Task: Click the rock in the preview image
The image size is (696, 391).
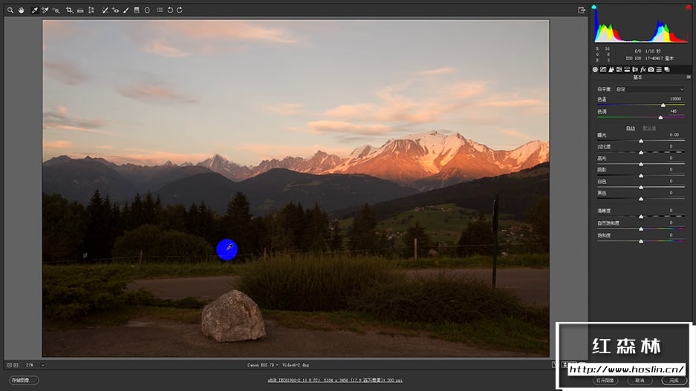Action: 233,316
